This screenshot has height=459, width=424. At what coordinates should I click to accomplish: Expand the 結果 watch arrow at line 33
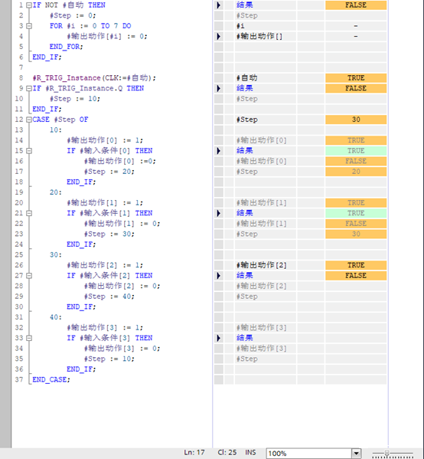pyautogui.click(x=218, y=338)
